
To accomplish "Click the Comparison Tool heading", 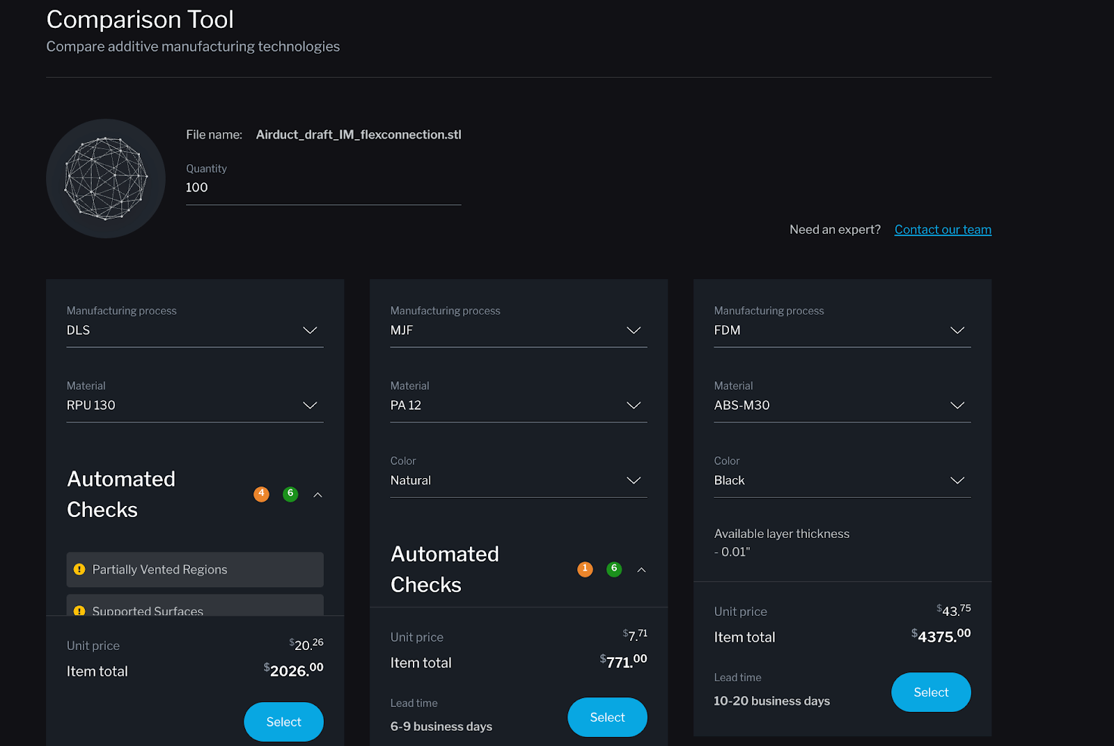I will [140, 19].
